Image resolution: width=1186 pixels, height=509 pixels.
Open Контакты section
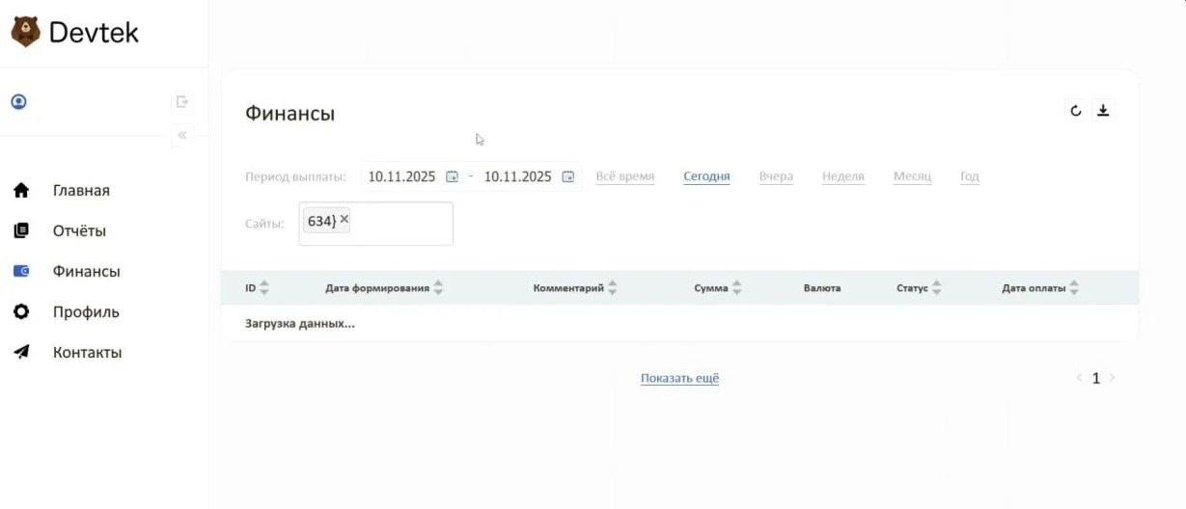[87, 353]
